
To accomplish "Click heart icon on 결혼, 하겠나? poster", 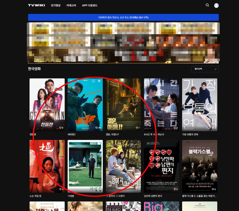I will 137,128.
